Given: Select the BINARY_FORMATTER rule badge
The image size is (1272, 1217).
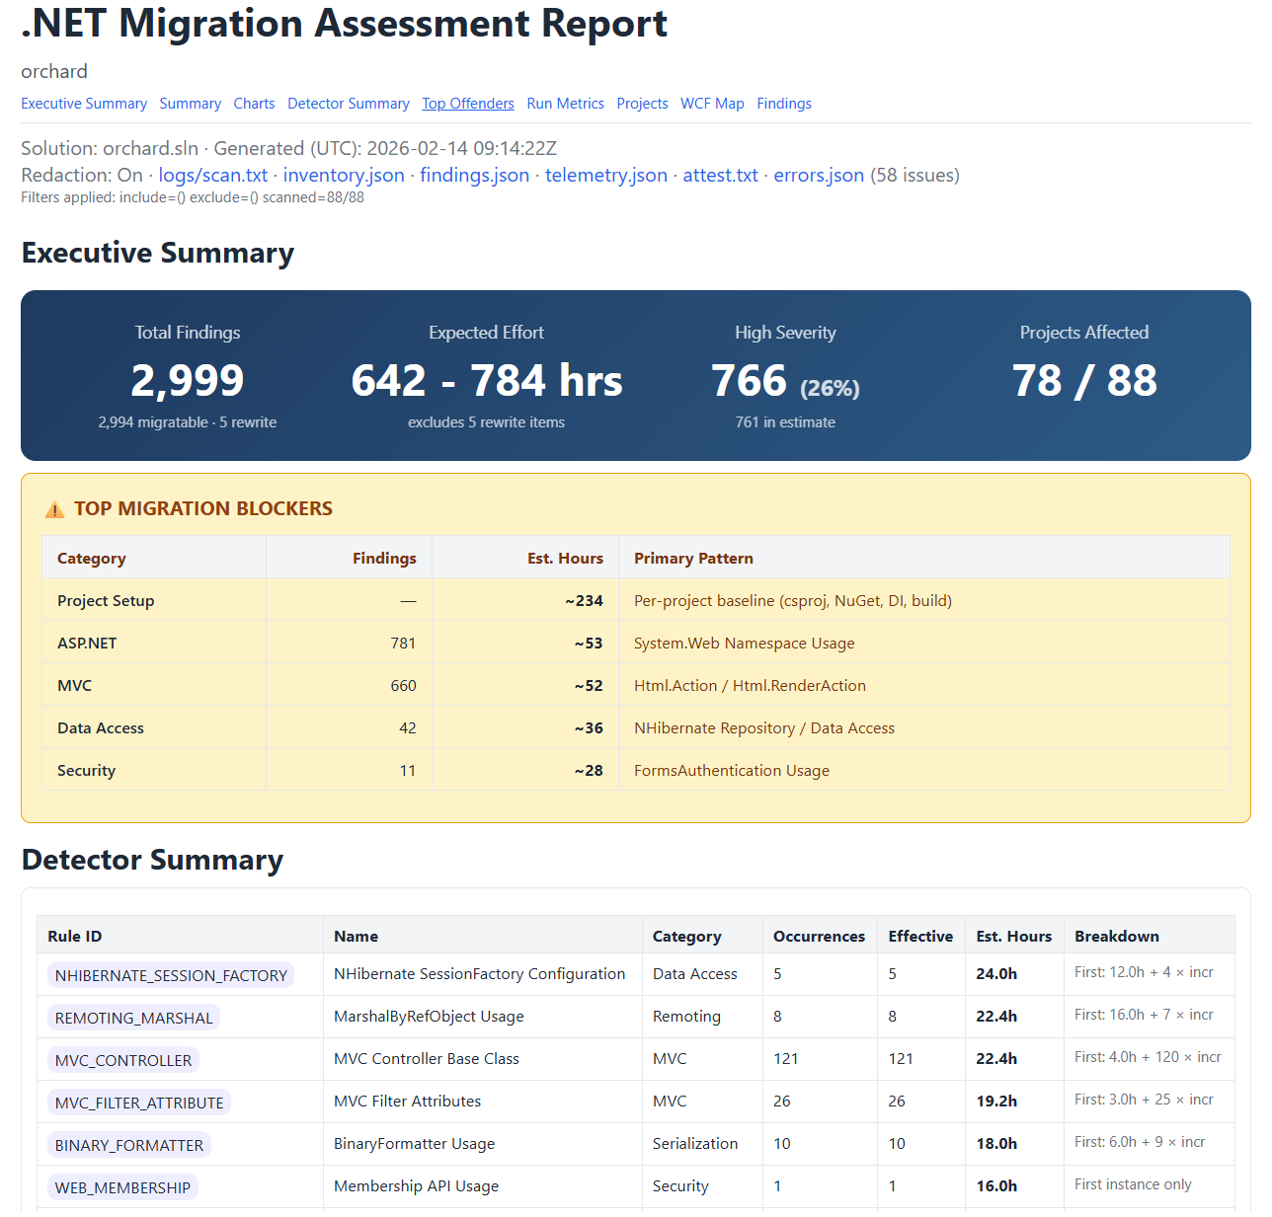Looking at the screenshot, I should point(128,1144).
